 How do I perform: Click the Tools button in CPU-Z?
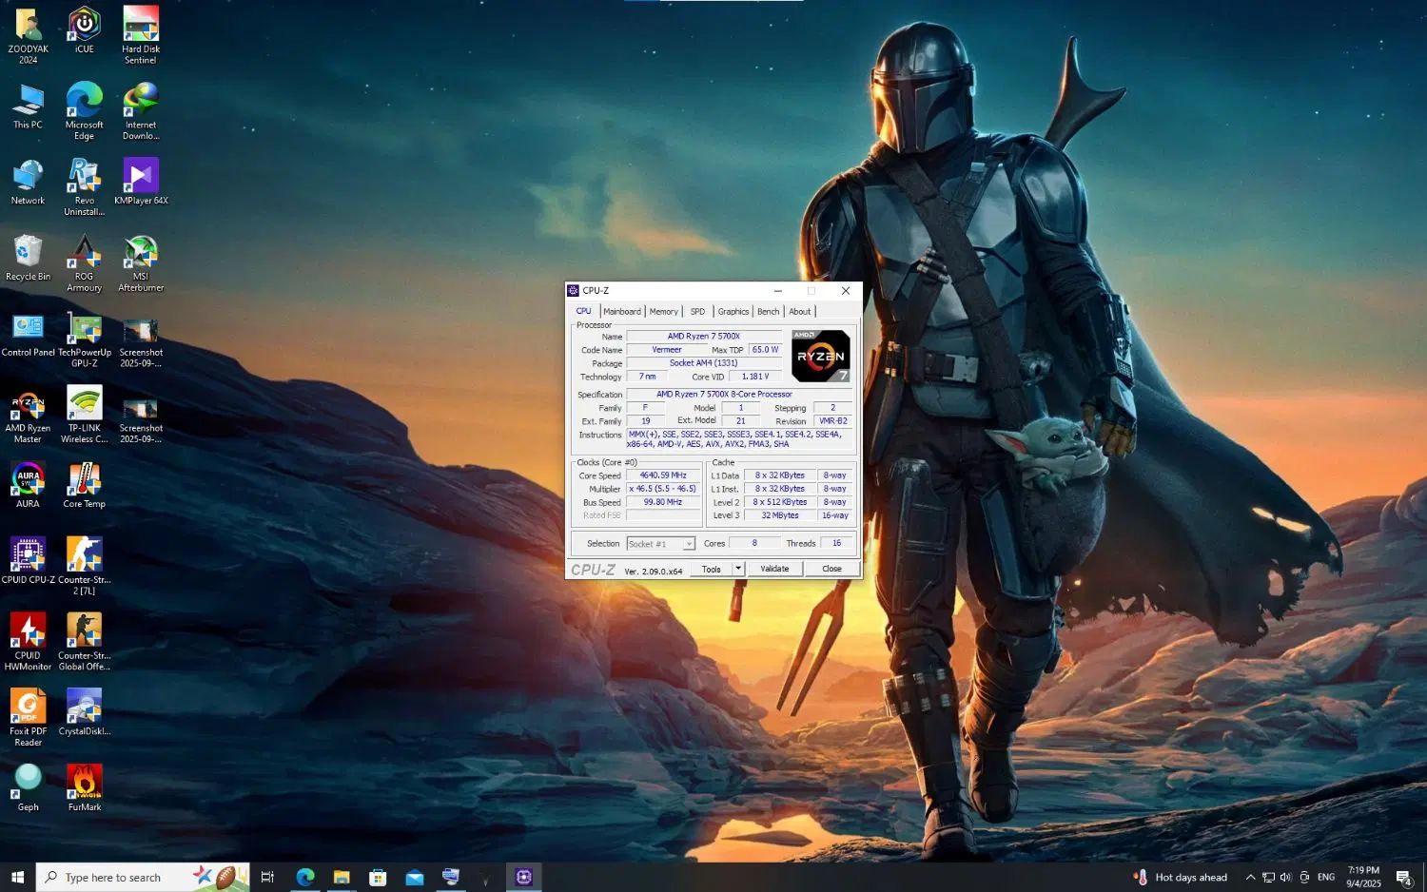712,569
